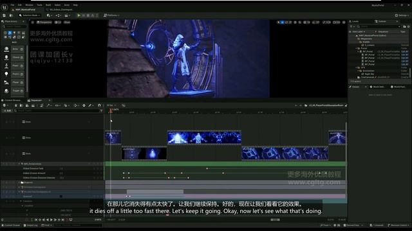Open the Perspective view mode menu
Viewport: 412px width, 231px height.
click(x=44, y=22)
